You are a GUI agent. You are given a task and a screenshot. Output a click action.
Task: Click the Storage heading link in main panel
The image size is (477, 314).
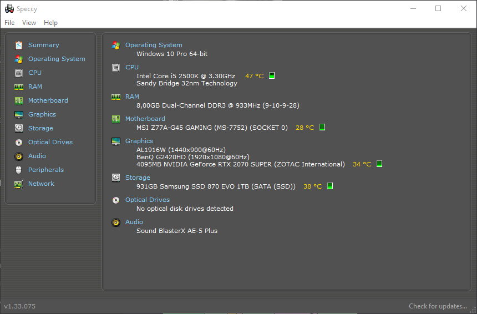(x=138, y=178)
